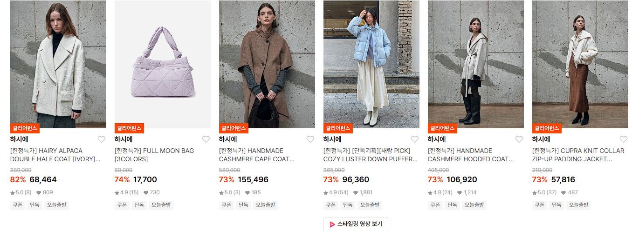Open the brown cape coat model photo
Screen dimensions: 632x231
click(x=267, y=64)
